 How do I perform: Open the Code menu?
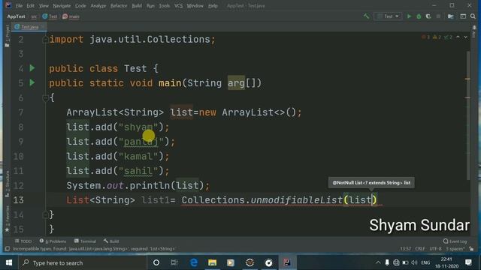(80, 5)
